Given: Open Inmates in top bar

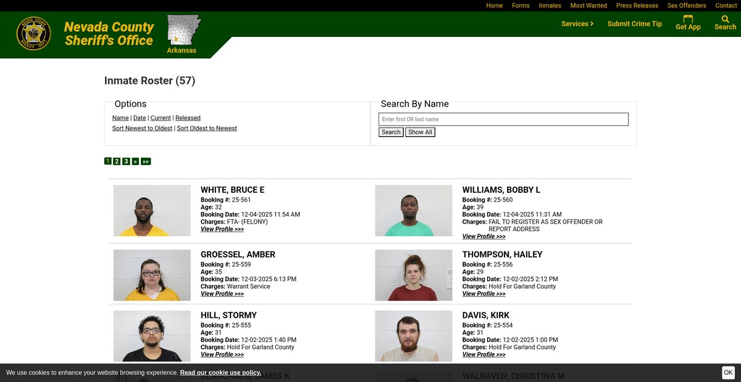Looking at the screenshot, I should coord(550,6).
